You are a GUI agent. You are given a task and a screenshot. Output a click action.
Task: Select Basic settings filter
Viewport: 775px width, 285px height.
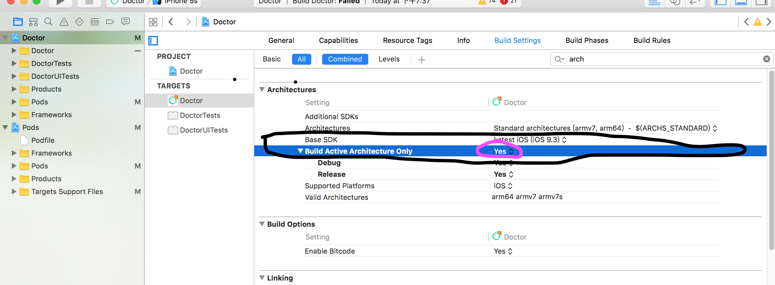[x=272, y=59]
